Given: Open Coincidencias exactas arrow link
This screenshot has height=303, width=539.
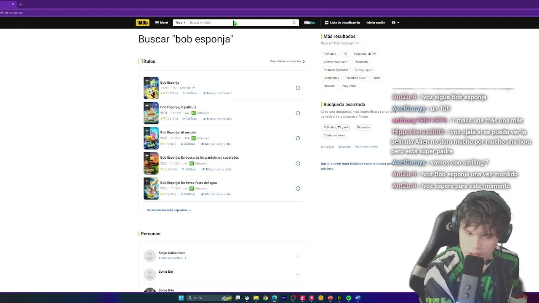Looking at the screenshot, I should point(288,61).
